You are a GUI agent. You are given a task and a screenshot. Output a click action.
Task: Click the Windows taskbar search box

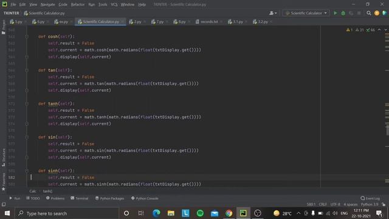(x=67, y=214)
